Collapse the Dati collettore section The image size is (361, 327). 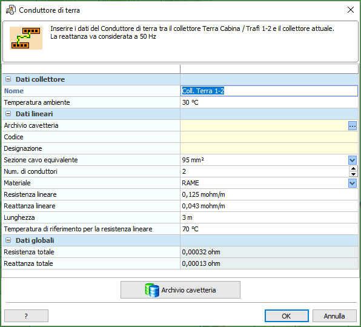click(x=8, y=79)
